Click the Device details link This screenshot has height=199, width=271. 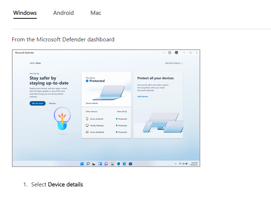coord(92,103)
